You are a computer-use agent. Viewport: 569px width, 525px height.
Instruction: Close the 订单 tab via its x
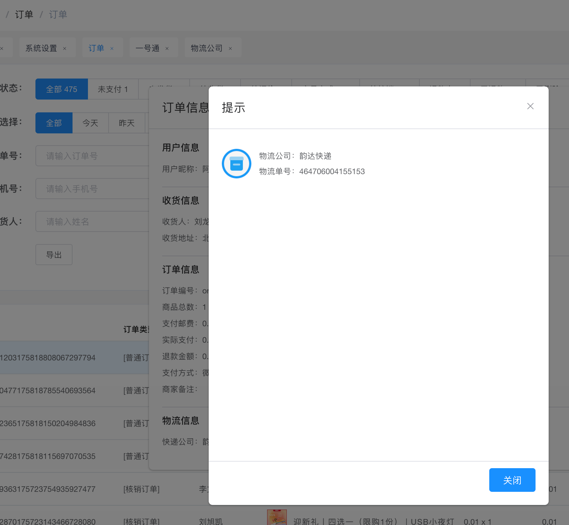click(x=112, y=49)
